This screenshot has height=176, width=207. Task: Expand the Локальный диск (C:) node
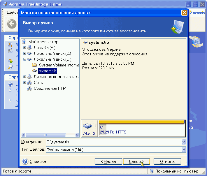point(24,53)
